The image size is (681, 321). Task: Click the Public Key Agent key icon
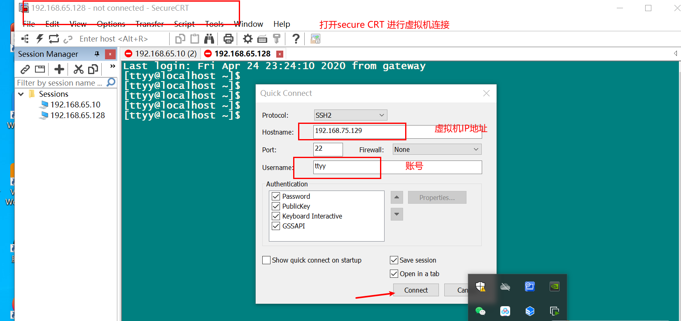(277, 39)
